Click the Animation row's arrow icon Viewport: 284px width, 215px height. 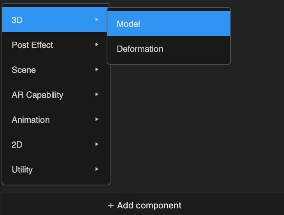pos(97,119)
